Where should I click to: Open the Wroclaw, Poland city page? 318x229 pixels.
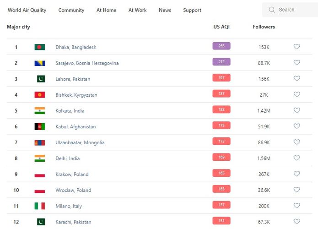tap(73, 190)
